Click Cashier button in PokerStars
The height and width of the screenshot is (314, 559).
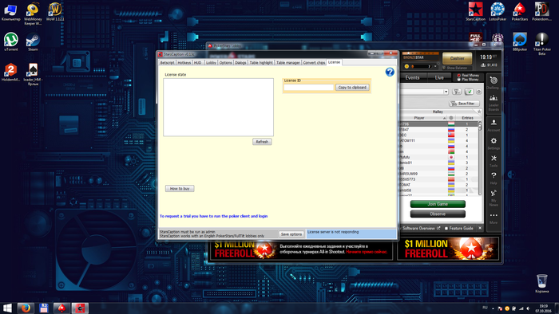(457, 58)
